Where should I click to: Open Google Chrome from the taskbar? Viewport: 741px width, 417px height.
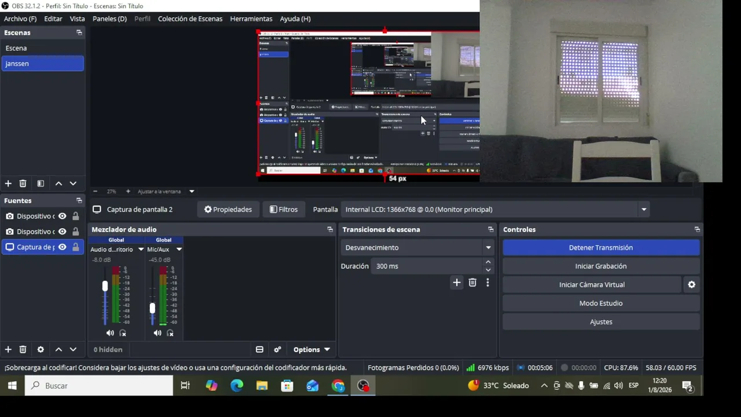[338, 386]
